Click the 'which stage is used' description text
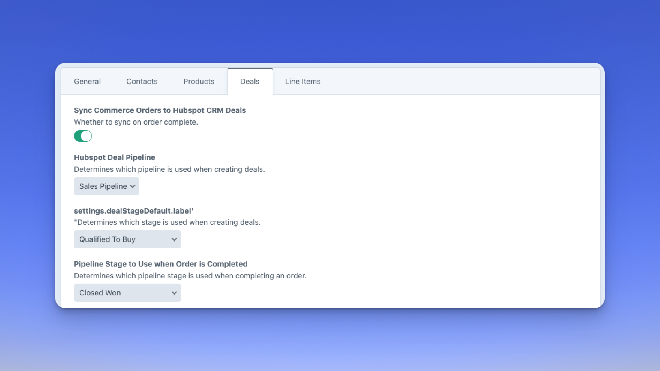Image resolution: width=660 pixels, height=371 pixels. pyautogui.click(x=167, y=222)
